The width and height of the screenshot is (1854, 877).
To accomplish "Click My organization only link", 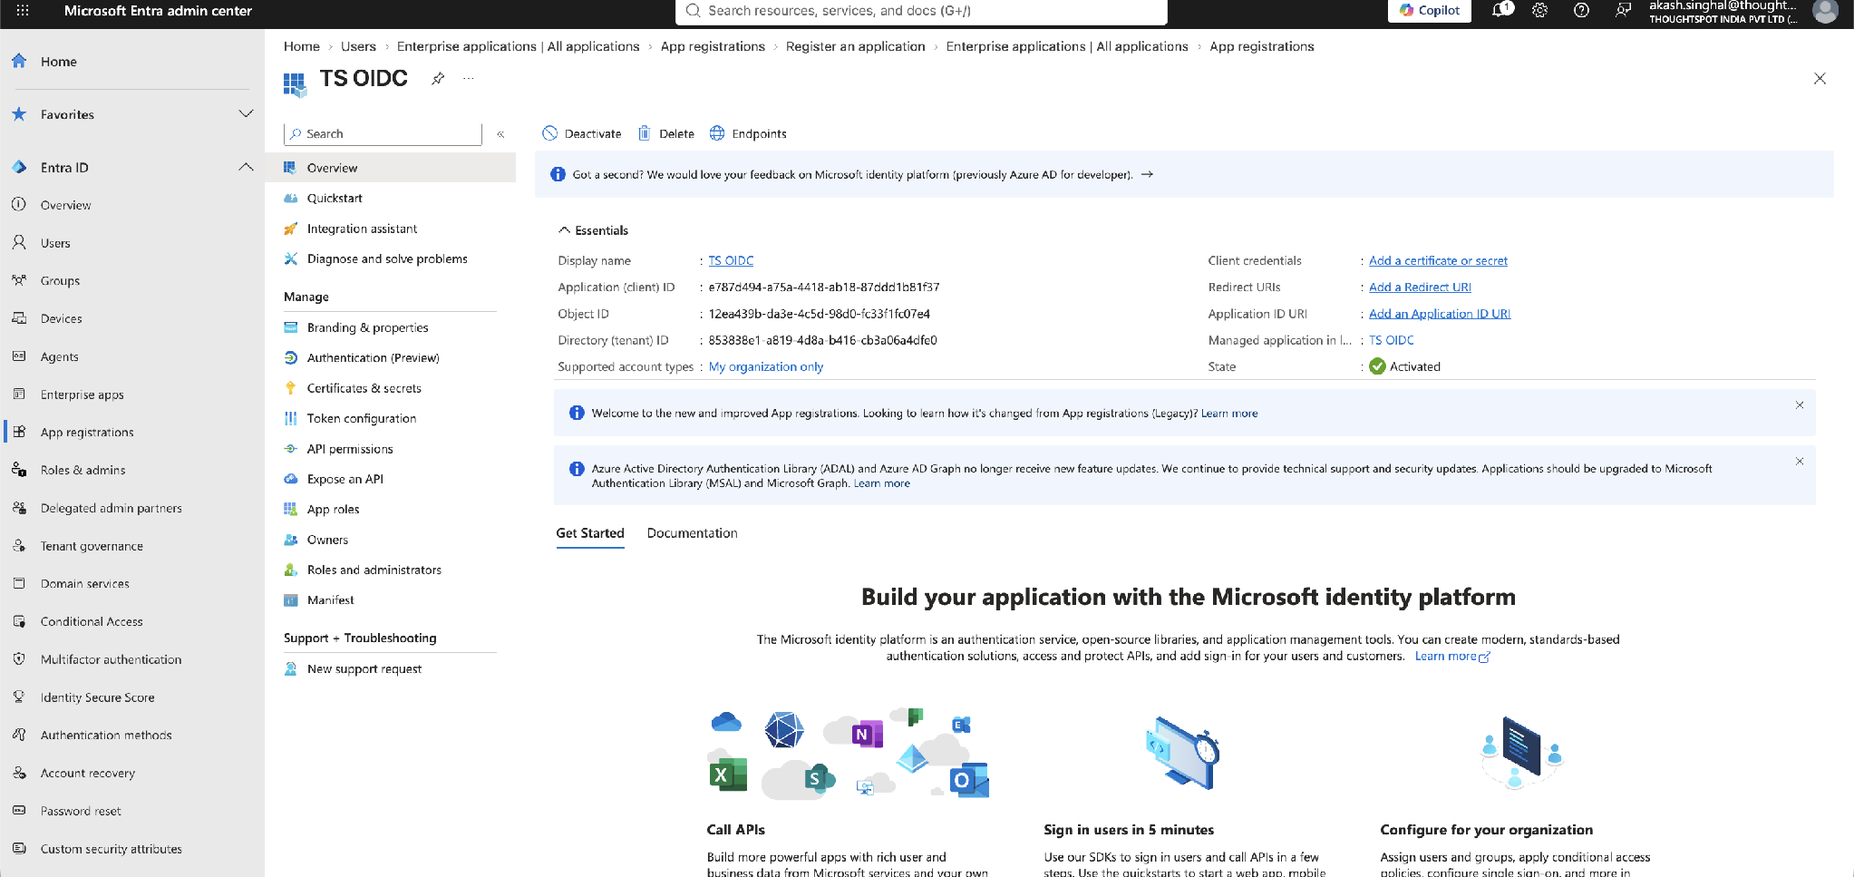I will coord(766,366).
